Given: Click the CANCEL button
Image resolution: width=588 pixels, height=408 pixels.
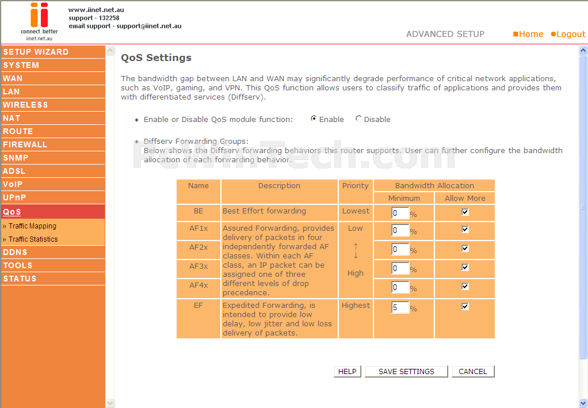Looking at the screenshot, I should [x=473, y=371].
